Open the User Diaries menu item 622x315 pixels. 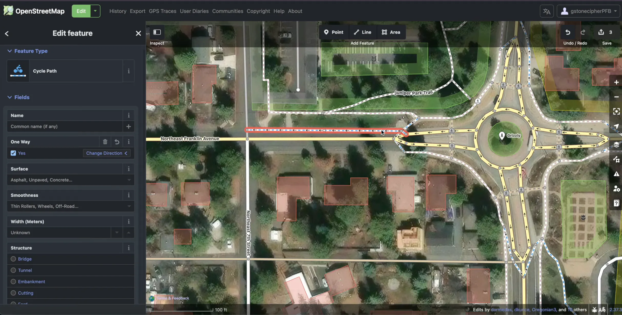coord(194,11)
